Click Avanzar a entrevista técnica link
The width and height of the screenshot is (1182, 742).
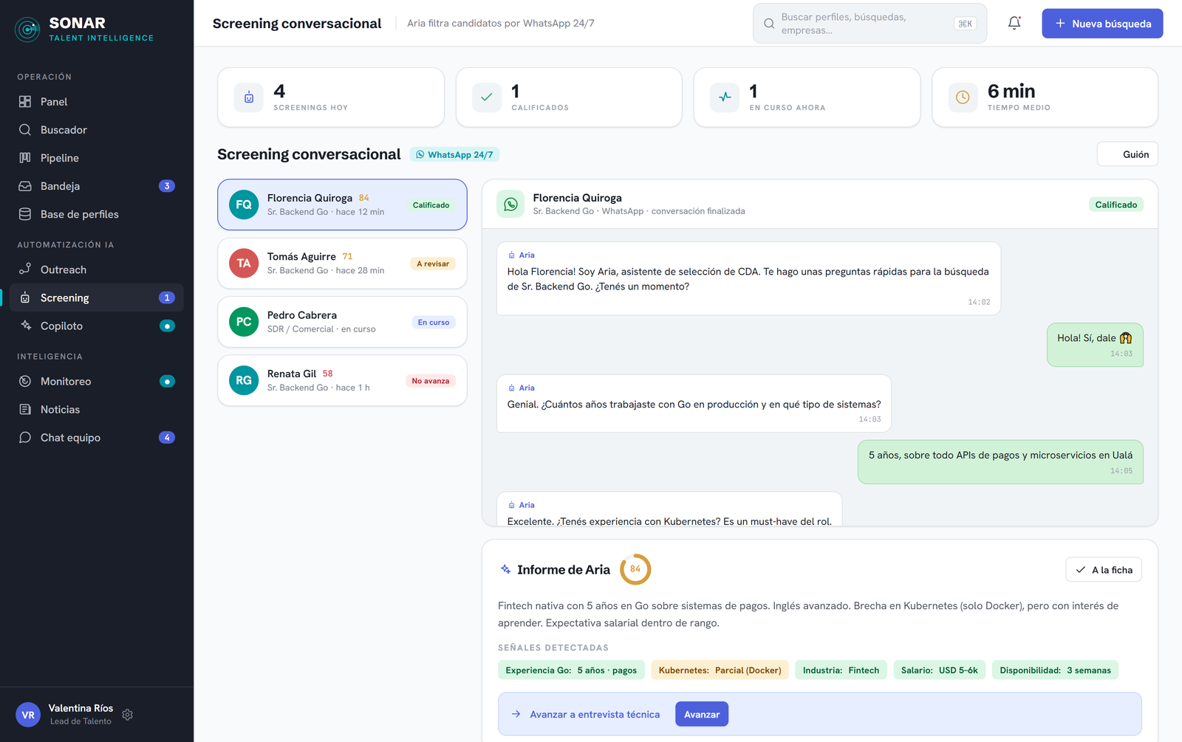[595, 715]
